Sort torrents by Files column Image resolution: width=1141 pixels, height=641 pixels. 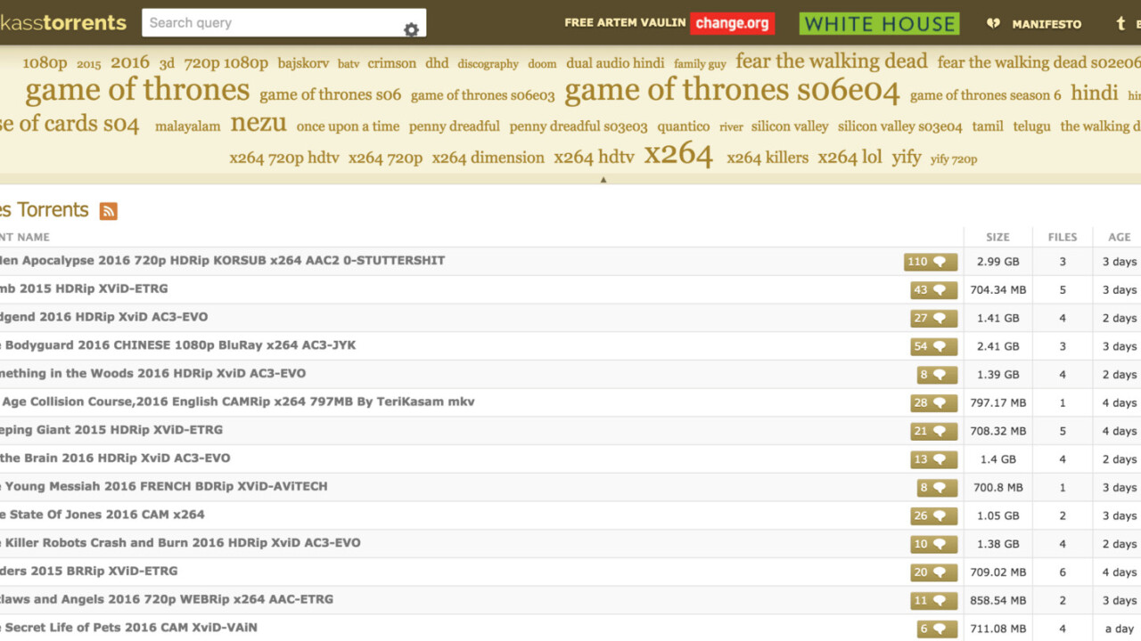click(1062, 237)
